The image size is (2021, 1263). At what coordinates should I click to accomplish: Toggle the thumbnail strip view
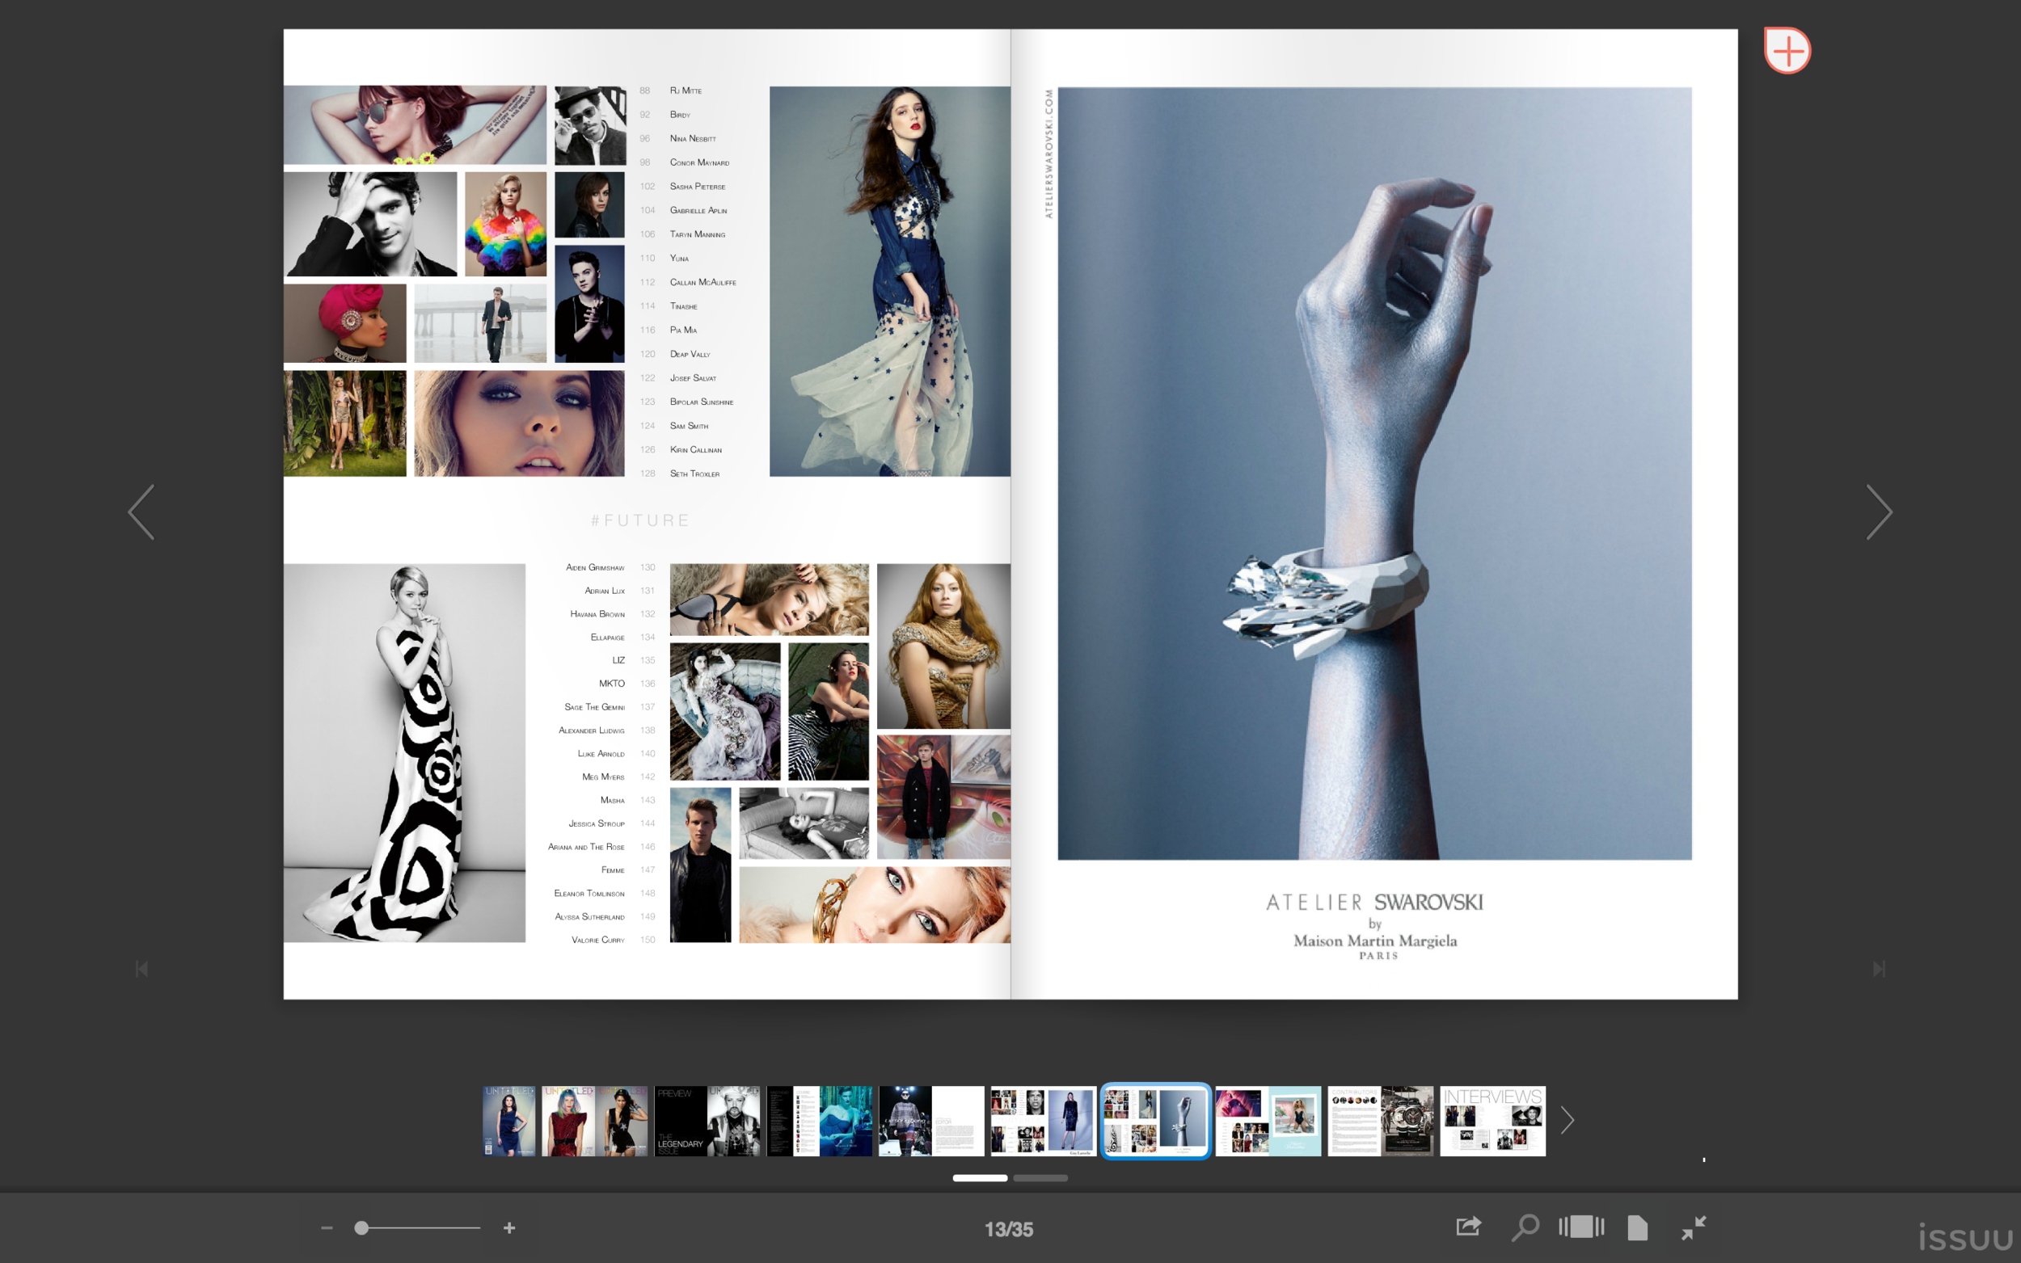click(x=1580, y=1227)
